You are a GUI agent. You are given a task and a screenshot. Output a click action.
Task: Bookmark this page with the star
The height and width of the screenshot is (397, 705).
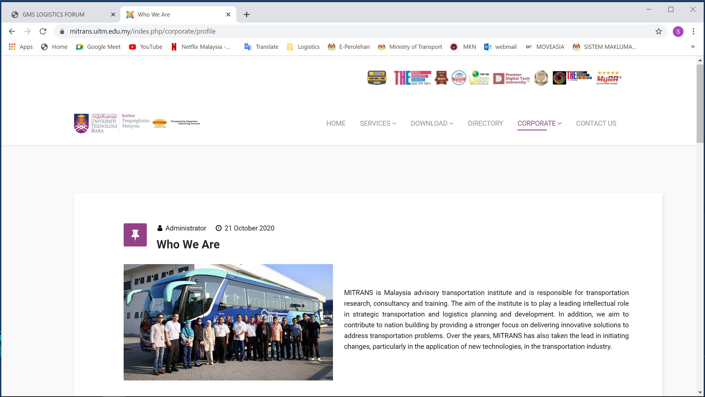658,31
